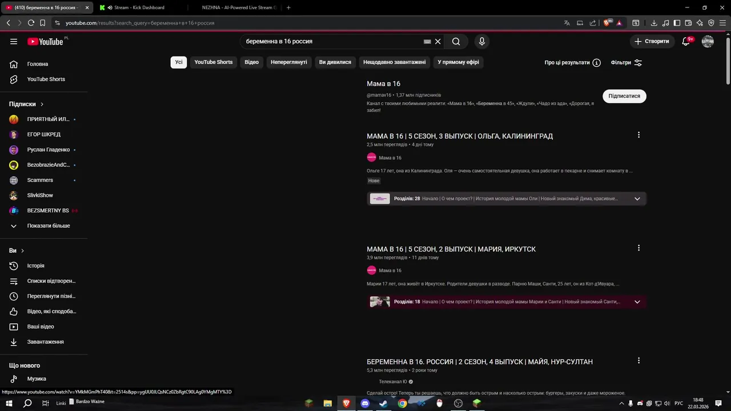This screenshot has height=411, width=731.
Task: Clear the search query with X icon
Action: point(438,42)
